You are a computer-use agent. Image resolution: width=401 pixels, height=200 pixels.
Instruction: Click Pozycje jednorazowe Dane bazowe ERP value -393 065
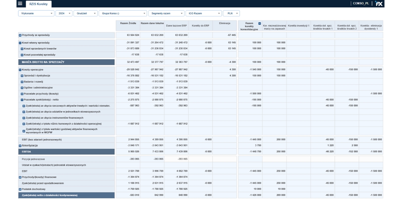click(182, 159)
